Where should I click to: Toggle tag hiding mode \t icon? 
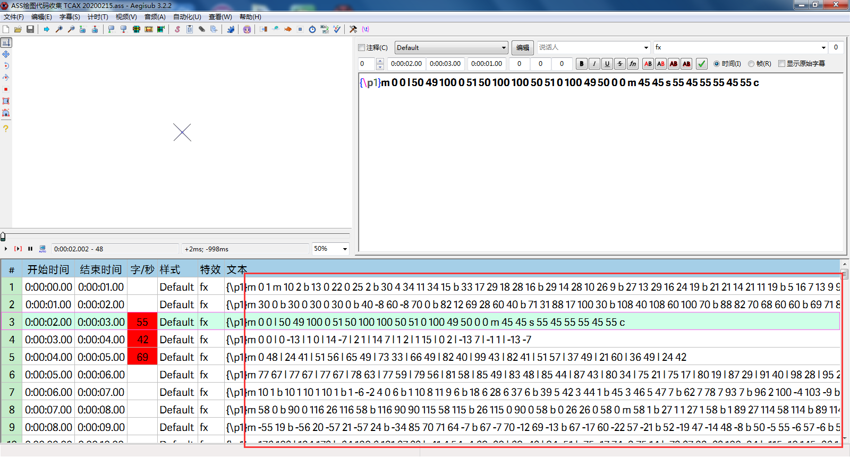tap(365, 29)
